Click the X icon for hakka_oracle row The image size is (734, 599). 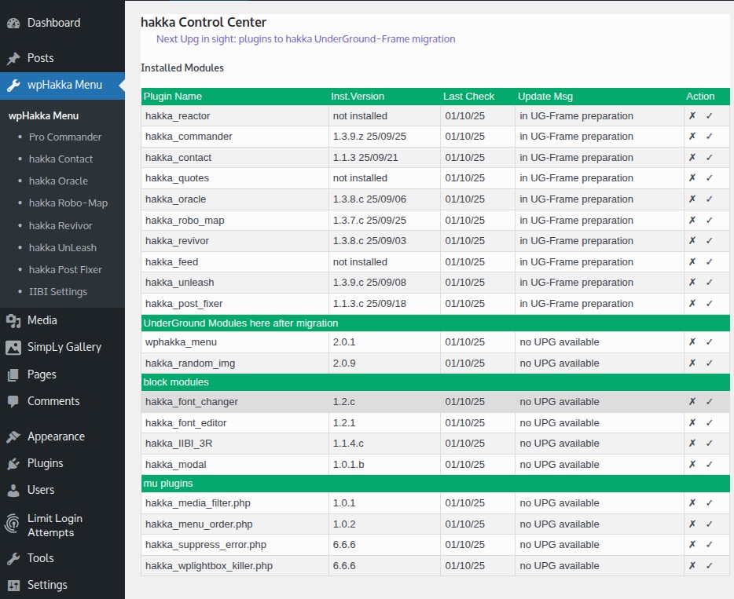point(692,199)
